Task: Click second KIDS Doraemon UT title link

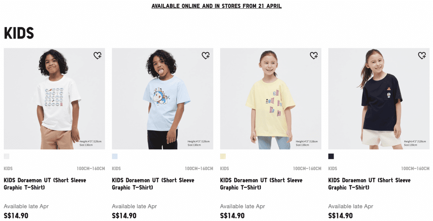Action: click(x=153, y=184)
